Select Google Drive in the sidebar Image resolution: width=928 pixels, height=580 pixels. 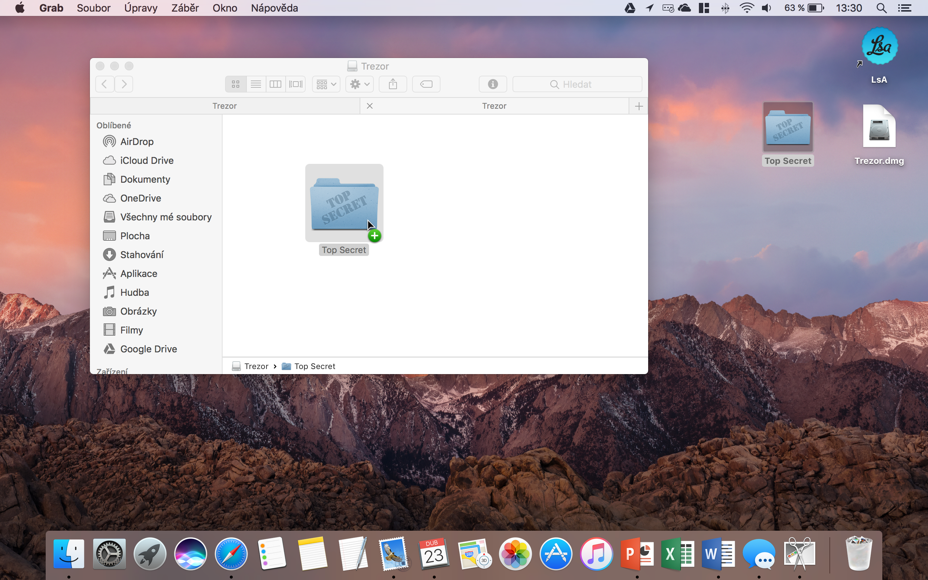148,349
